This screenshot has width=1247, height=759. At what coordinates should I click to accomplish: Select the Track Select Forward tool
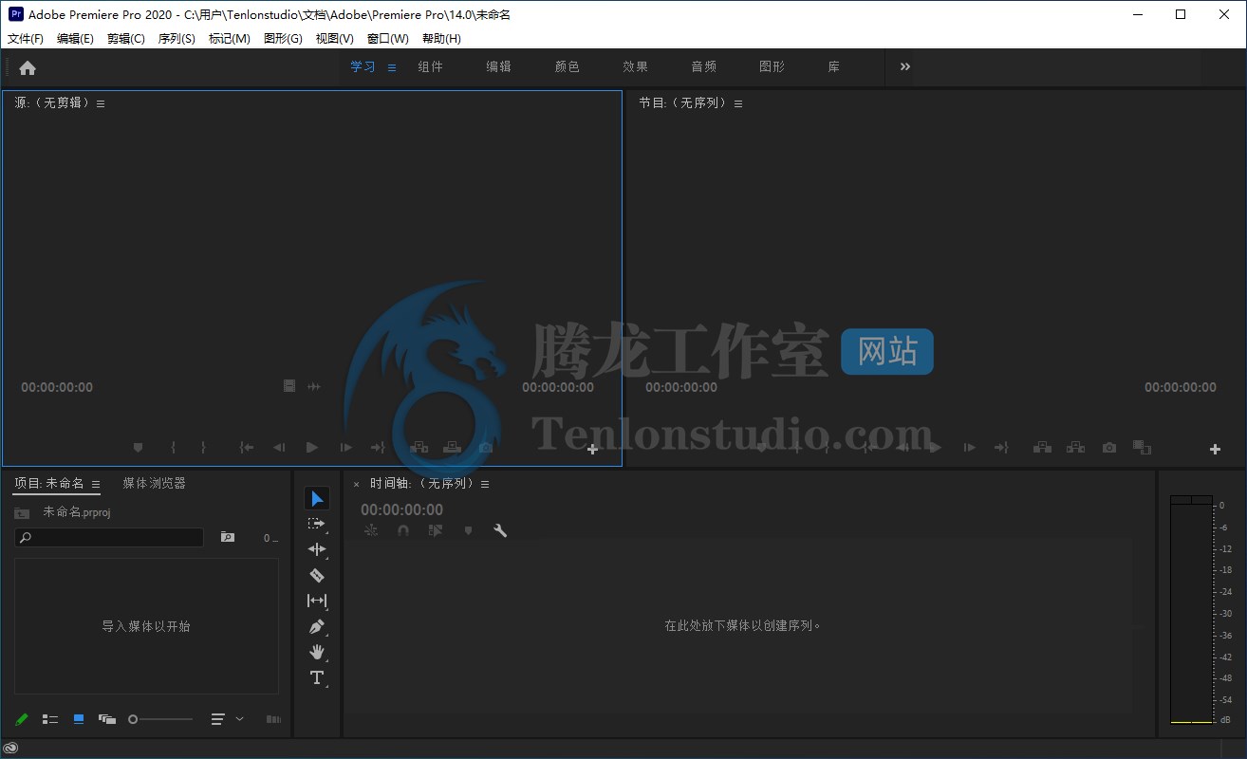[317, 524]
